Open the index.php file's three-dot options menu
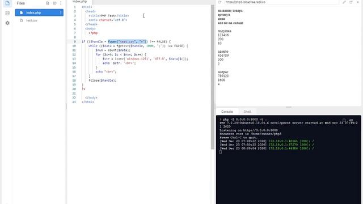Image resolution: width=363 pixels, height=204 pixels. (61, 12)
